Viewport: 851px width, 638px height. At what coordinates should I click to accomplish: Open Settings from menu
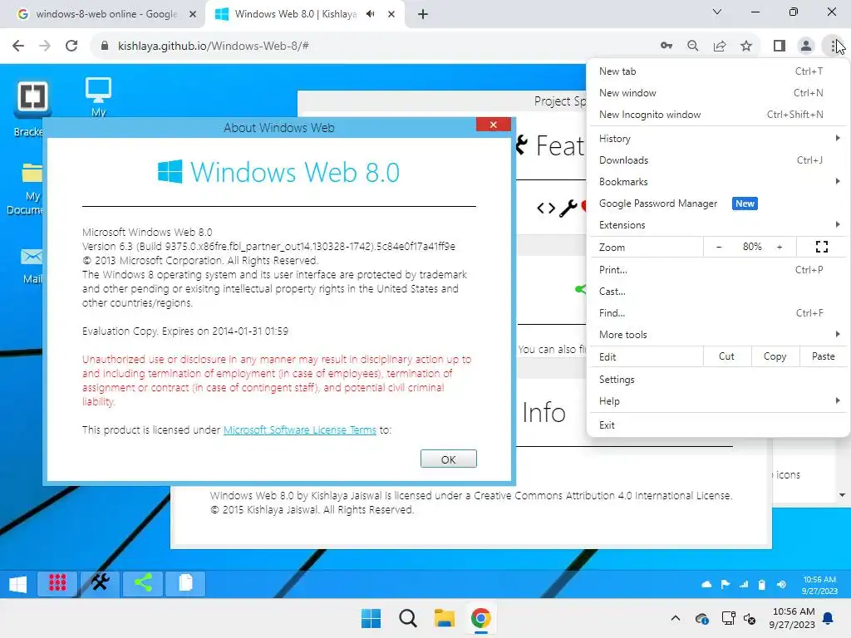pos(718,379)
